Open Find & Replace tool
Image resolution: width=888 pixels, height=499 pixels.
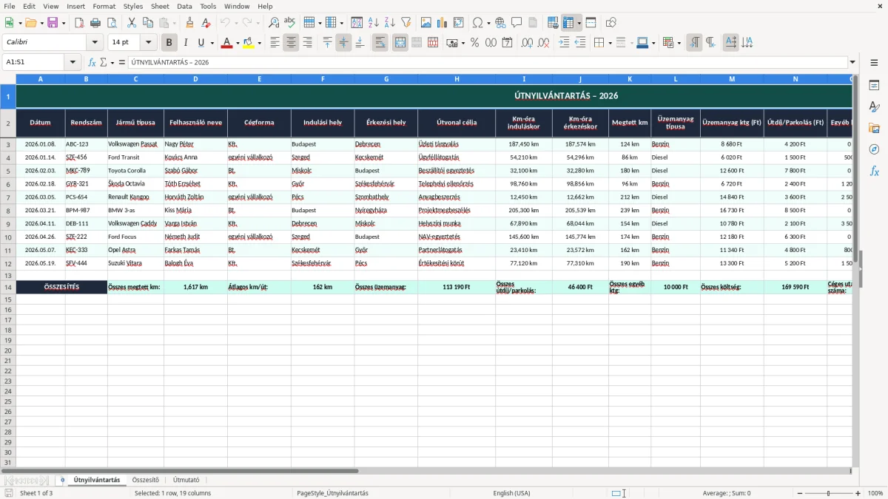pyautogui.click(x=274, y=23)
